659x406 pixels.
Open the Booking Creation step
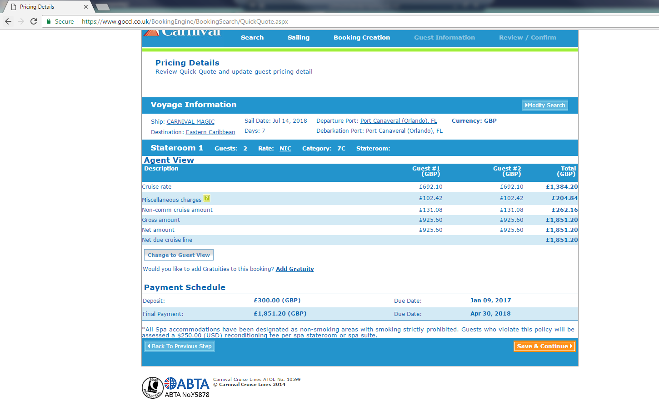point(362,38)
